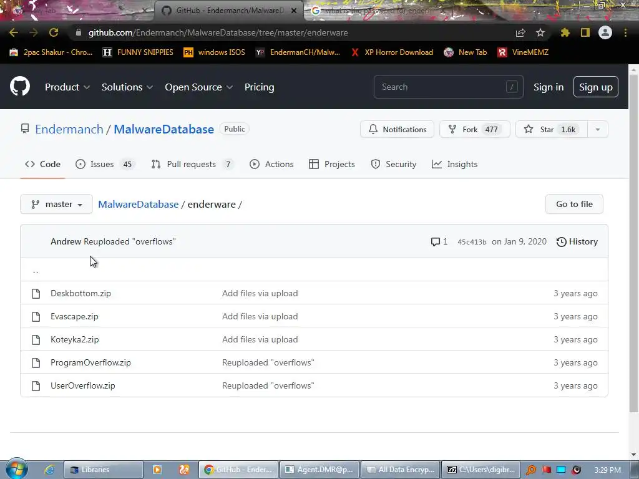Go to parent directory row
The height and width of the screenshot is (479, 639).
coord(314,269)
